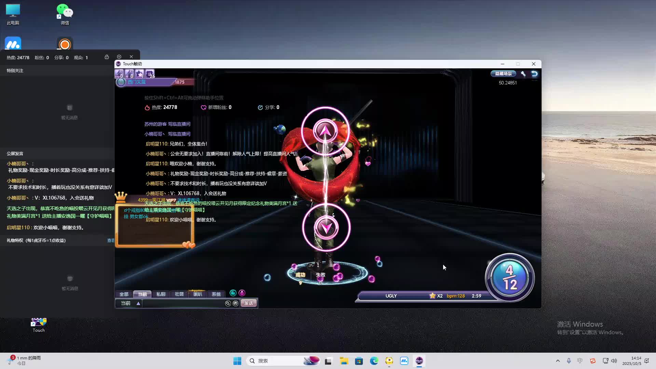Click the up arrow note circle
The width and height of the screenshot is (656, 369).
325,131
